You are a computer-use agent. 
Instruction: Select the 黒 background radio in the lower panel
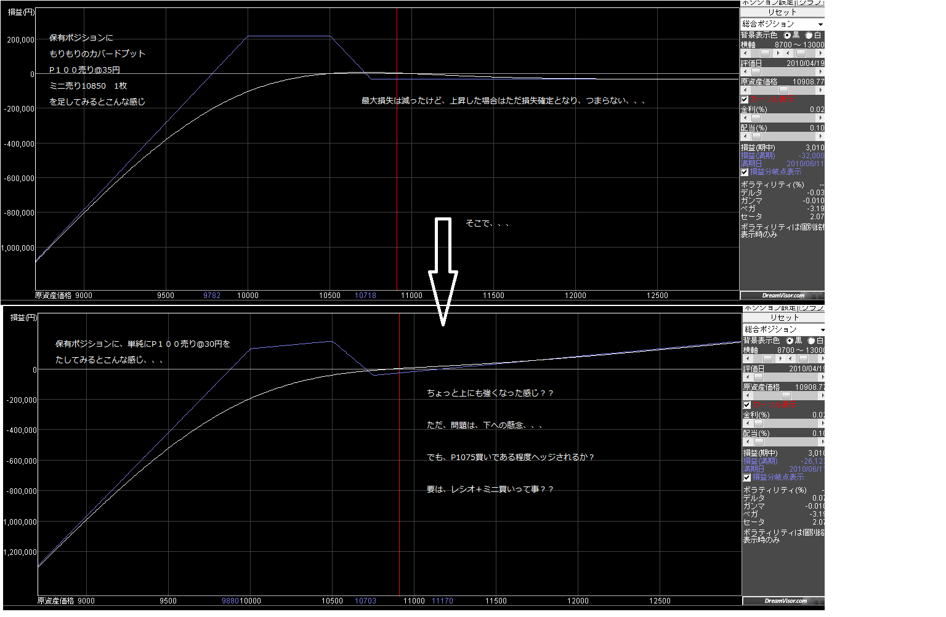(x=790, y=341)
